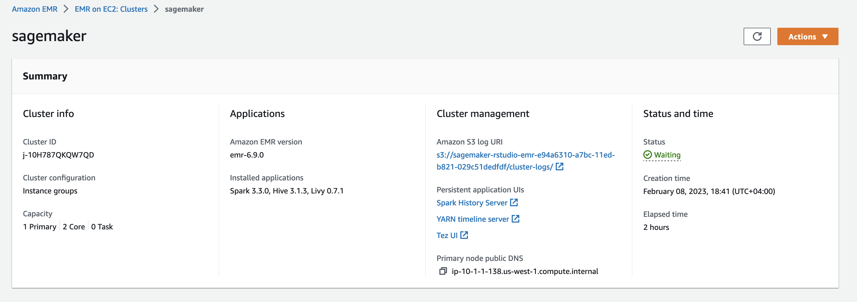
Task: Open the Tez UI link
Action: tap(447, 235)
